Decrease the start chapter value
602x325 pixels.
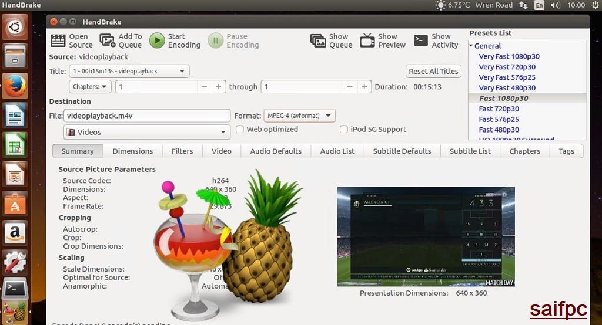204,87
